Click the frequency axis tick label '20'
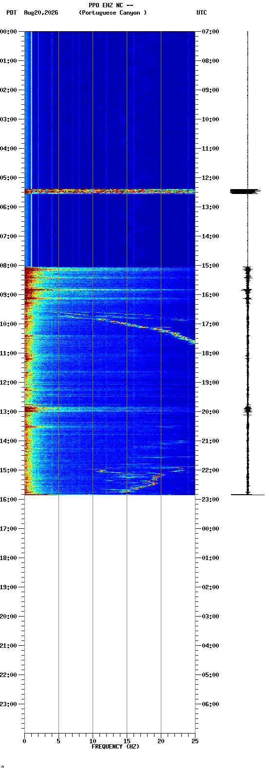This screenshot has height=772, width=269. pos(161,741)
